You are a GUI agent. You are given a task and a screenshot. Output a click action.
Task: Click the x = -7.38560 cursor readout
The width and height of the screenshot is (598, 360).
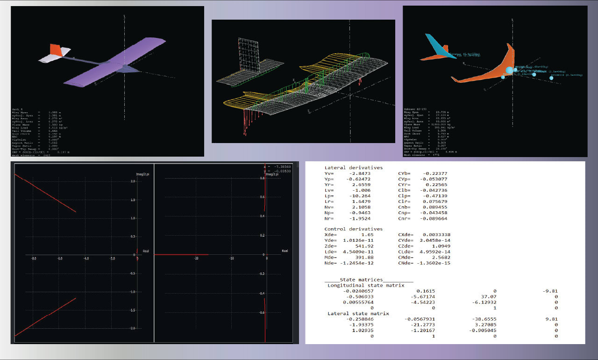[x=278, y=166]
